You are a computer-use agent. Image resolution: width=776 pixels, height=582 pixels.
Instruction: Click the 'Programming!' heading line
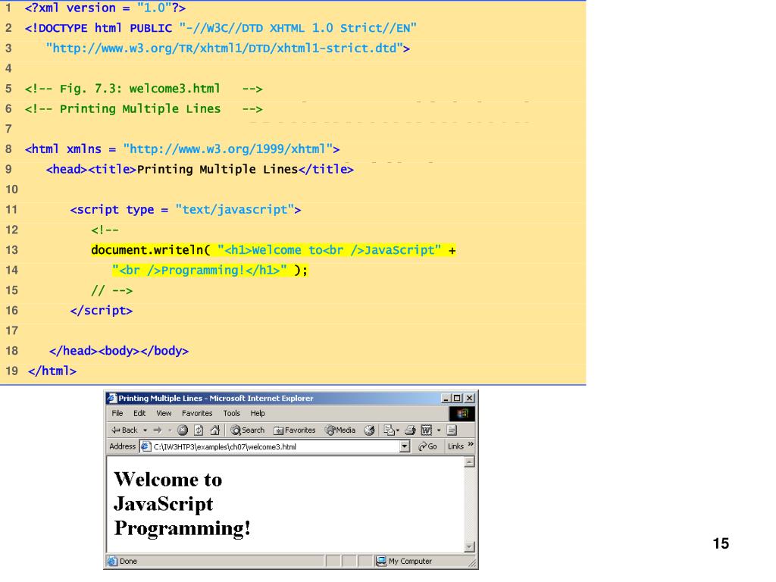coord(182,528)
